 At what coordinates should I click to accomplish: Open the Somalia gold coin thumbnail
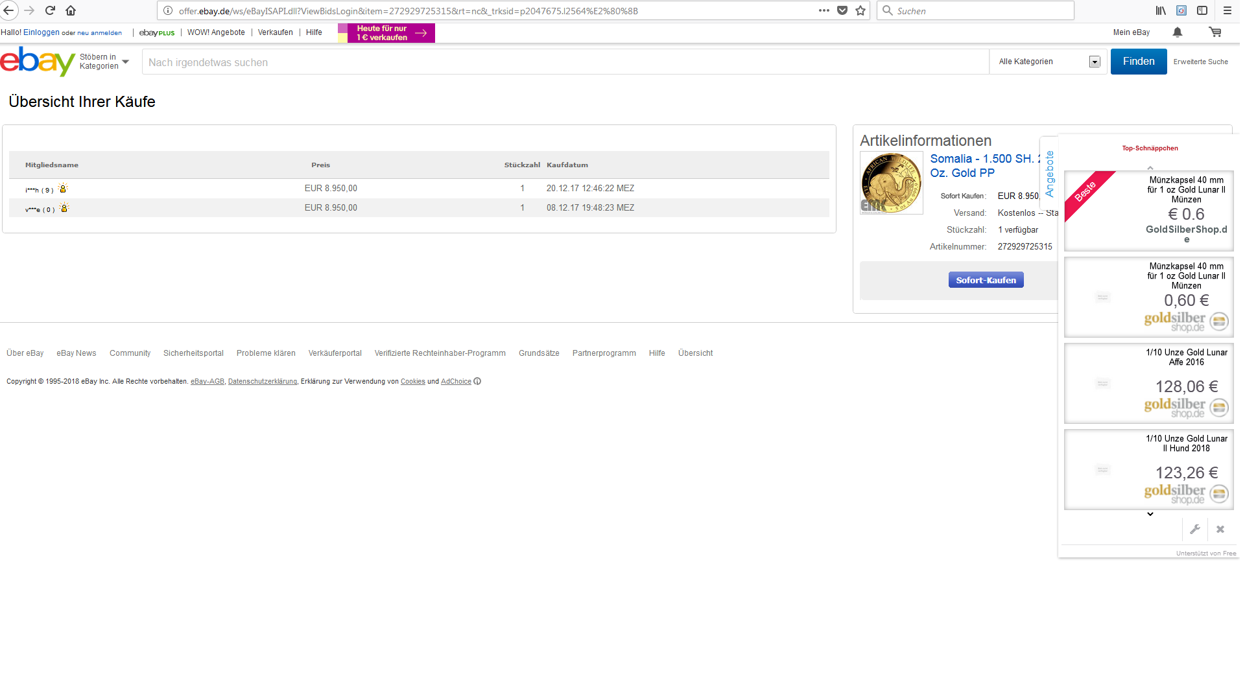tap(891, 183)
